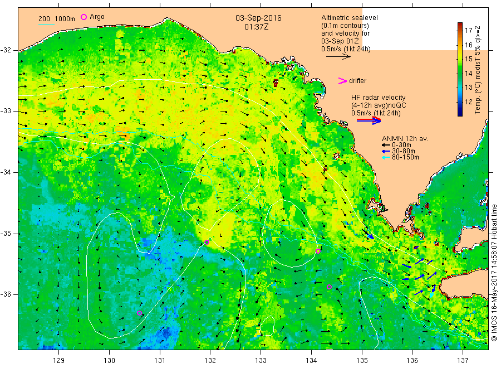The image size is (501, 368).
Task: Click the '200' depth contour label
Action: [44, 19]
